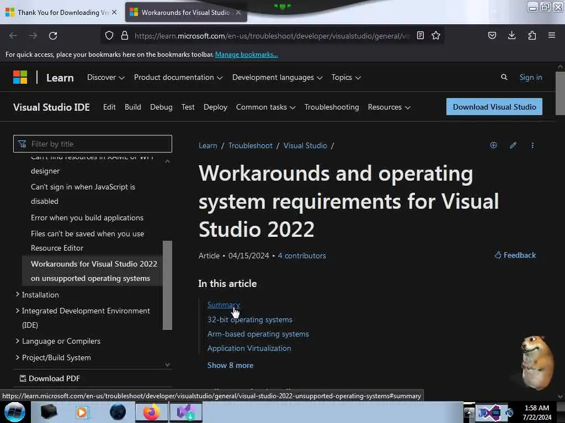The image size is (565, 423).
Task: Open the media player taskbar icon
Action: click(x=83, y=412)
